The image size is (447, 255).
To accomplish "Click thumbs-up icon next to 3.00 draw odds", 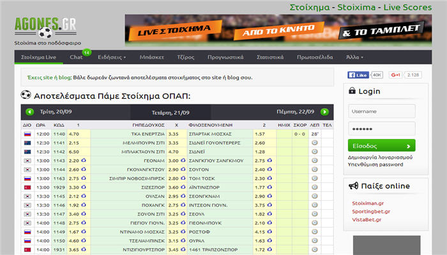I will [183, 160].
